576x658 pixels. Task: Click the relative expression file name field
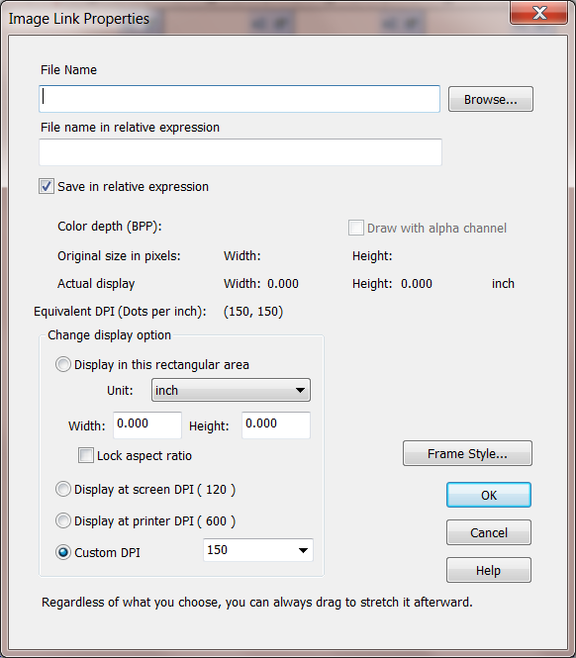[240, 152]
